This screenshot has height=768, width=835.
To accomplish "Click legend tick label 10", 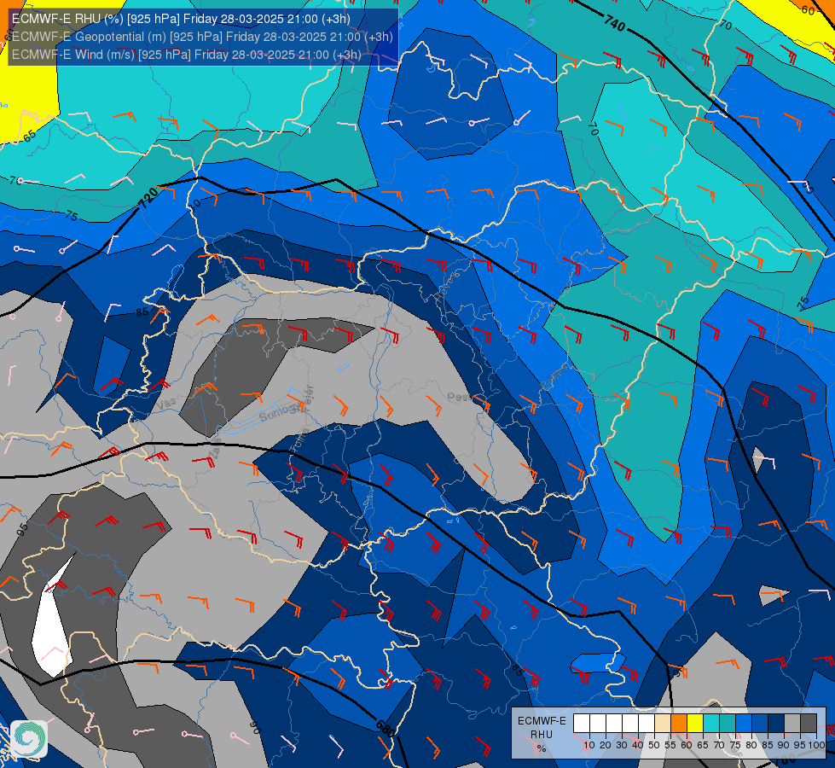I will coord(589,745).
